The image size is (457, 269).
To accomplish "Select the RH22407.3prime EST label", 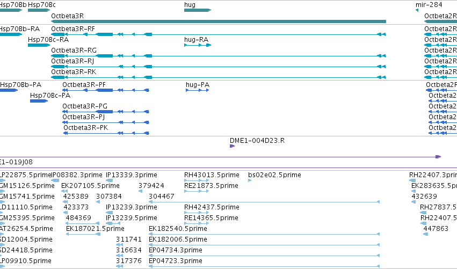I will 433,175.
